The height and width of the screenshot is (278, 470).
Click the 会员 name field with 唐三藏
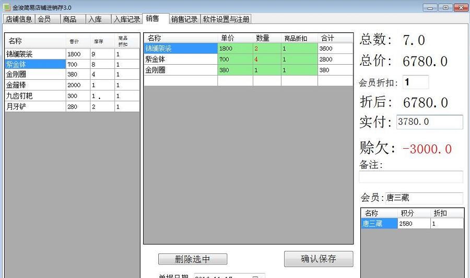(x=424, y=198)
